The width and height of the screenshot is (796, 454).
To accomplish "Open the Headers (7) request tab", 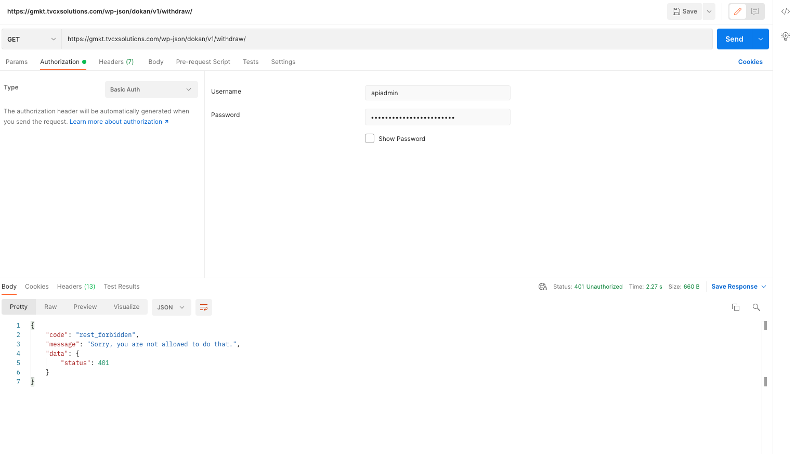I will click(116, 62).
